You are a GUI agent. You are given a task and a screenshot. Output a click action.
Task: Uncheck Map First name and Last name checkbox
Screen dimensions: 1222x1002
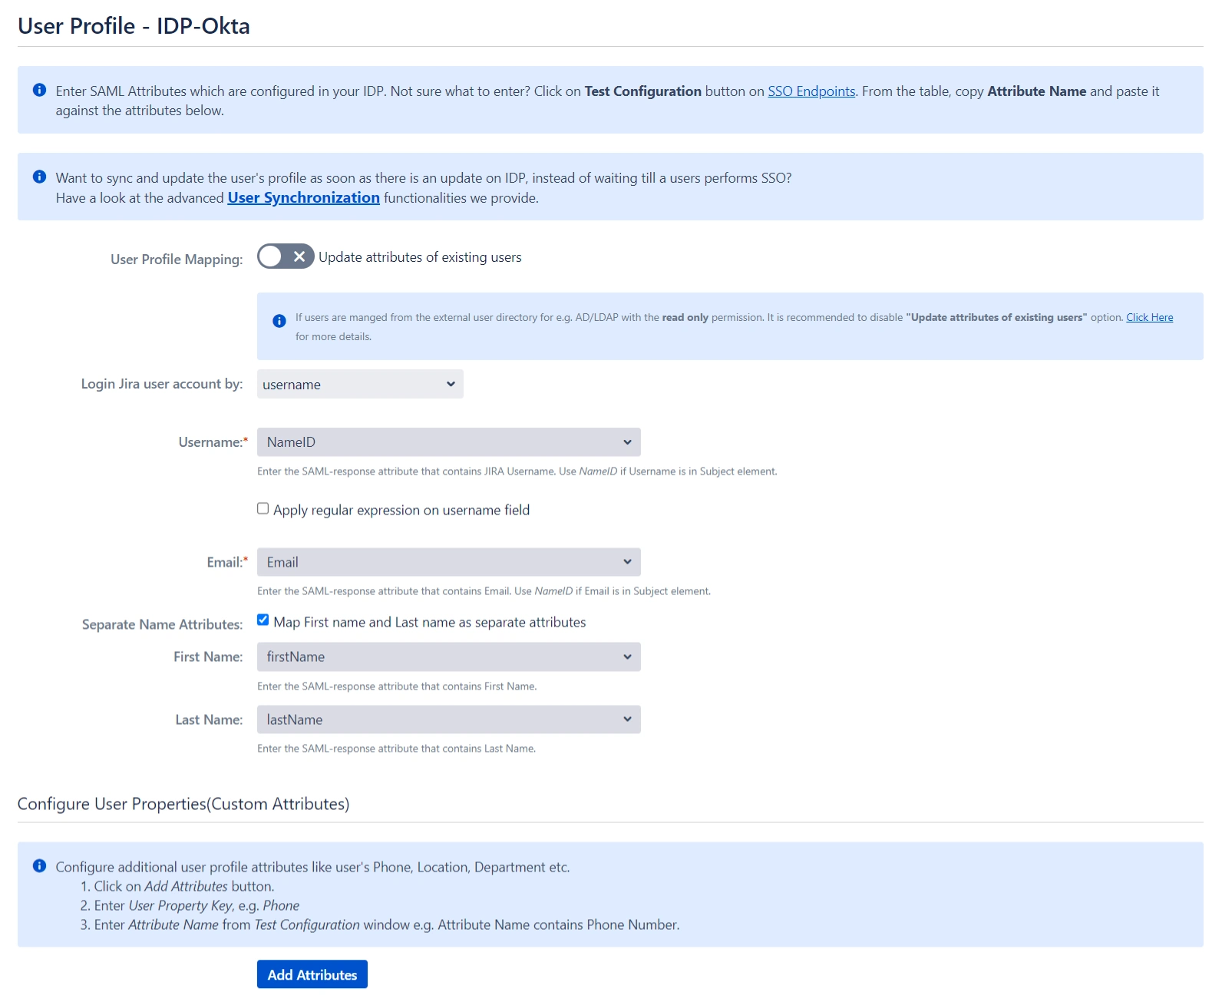tap(263, 620)
